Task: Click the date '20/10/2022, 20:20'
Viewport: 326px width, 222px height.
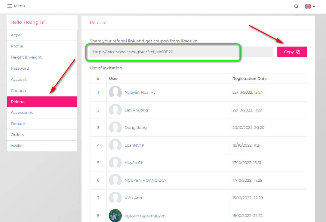Action: coord(248,127)
